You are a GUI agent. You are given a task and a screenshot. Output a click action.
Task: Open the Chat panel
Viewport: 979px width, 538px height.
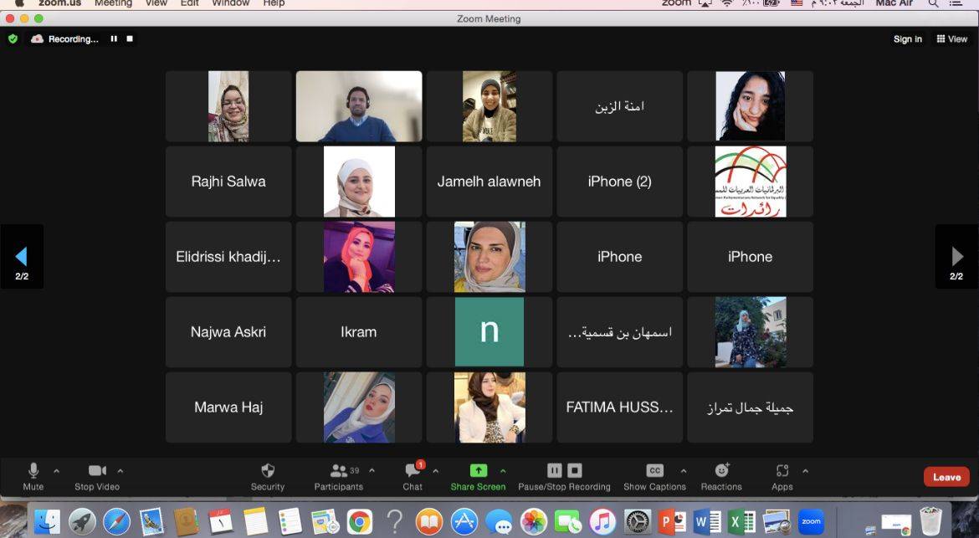[413, 471]
